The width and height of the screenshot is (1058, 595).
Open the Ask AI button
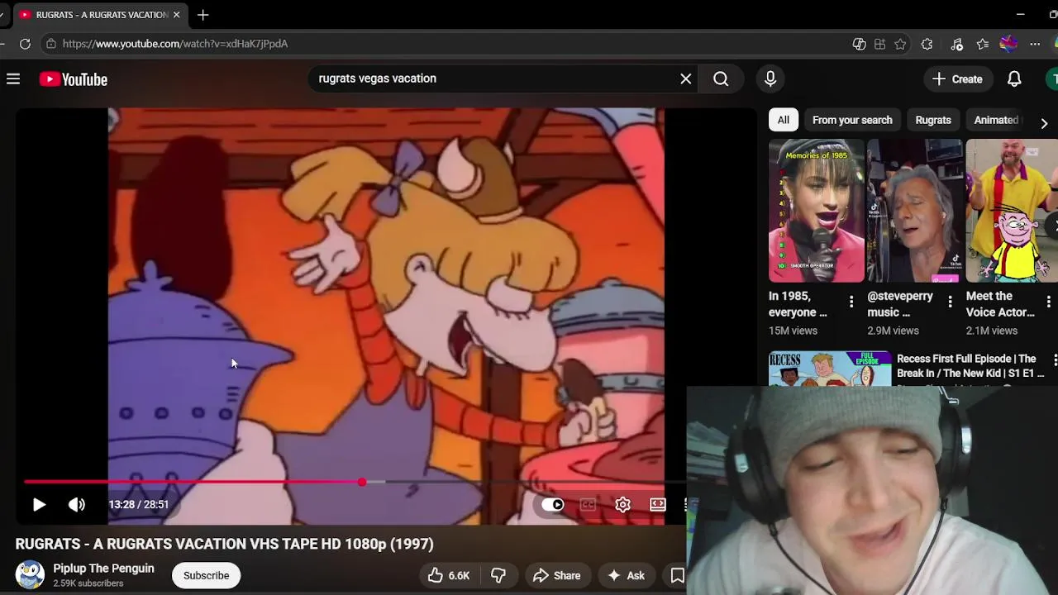tap(626, 575)
